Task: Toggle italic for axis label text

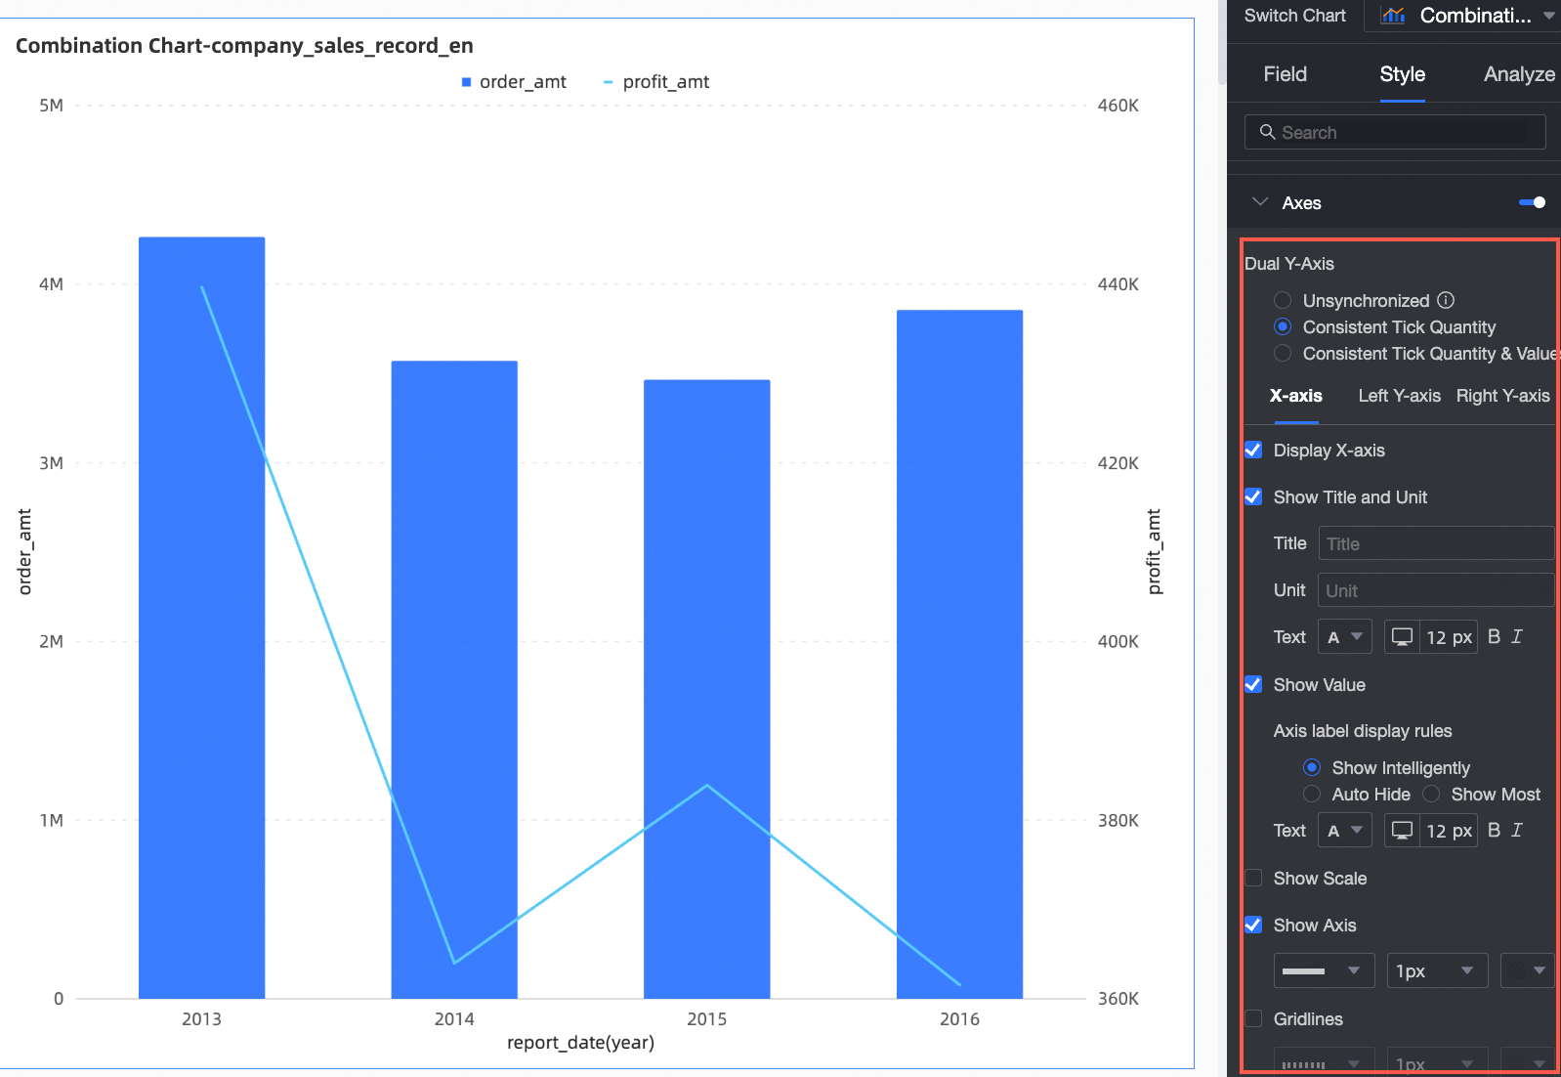Action: 1517,831
